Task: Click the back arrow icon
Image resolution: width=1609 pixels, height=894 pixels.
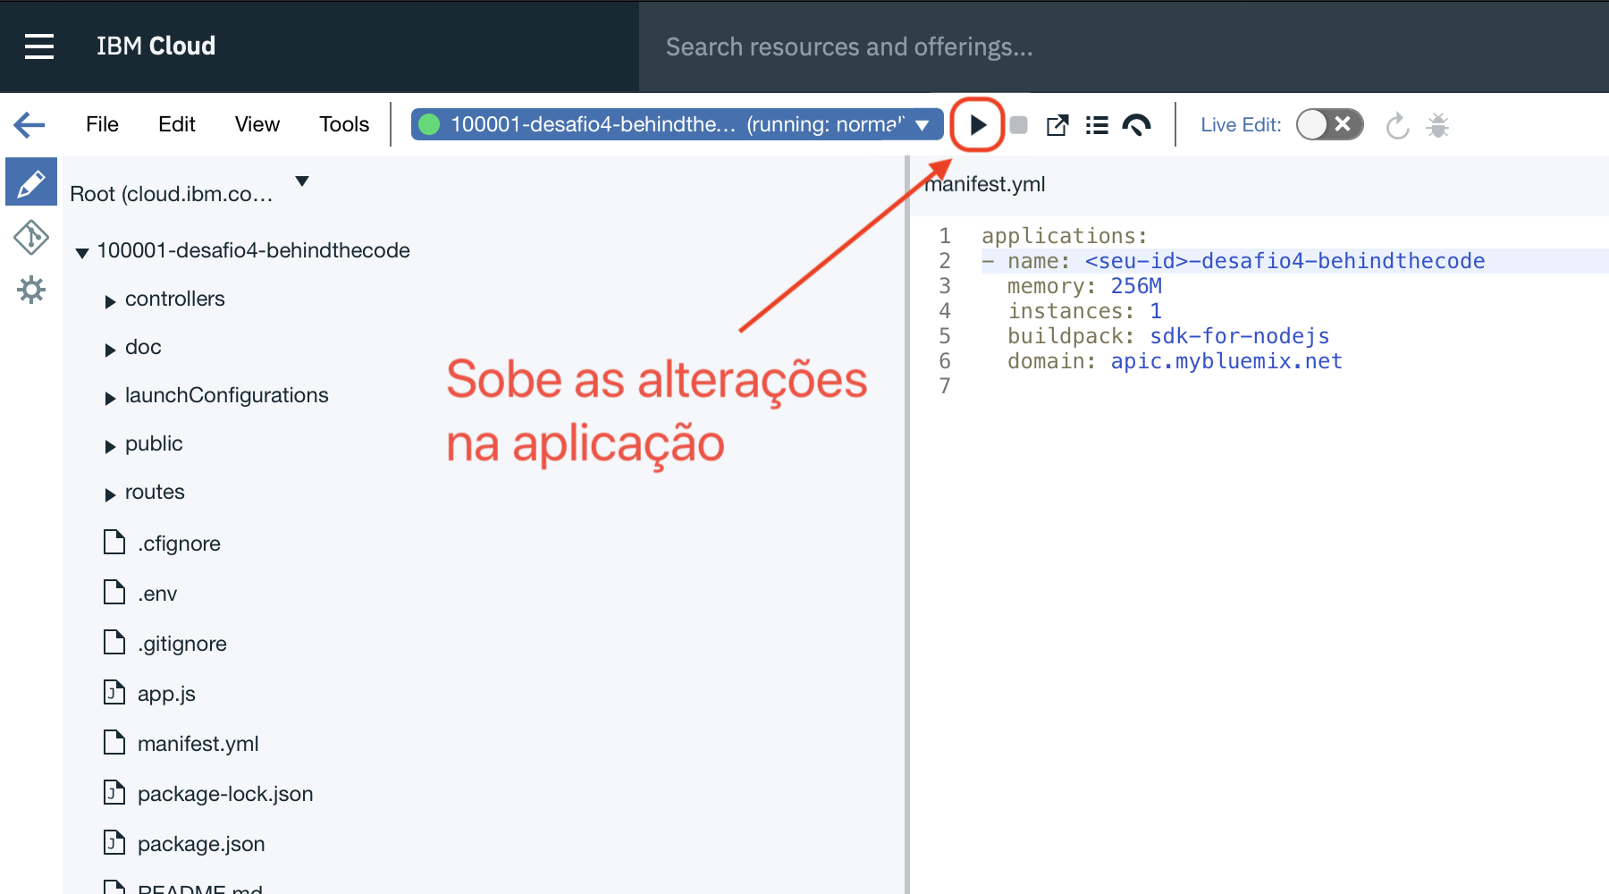Action: point(29,124)
